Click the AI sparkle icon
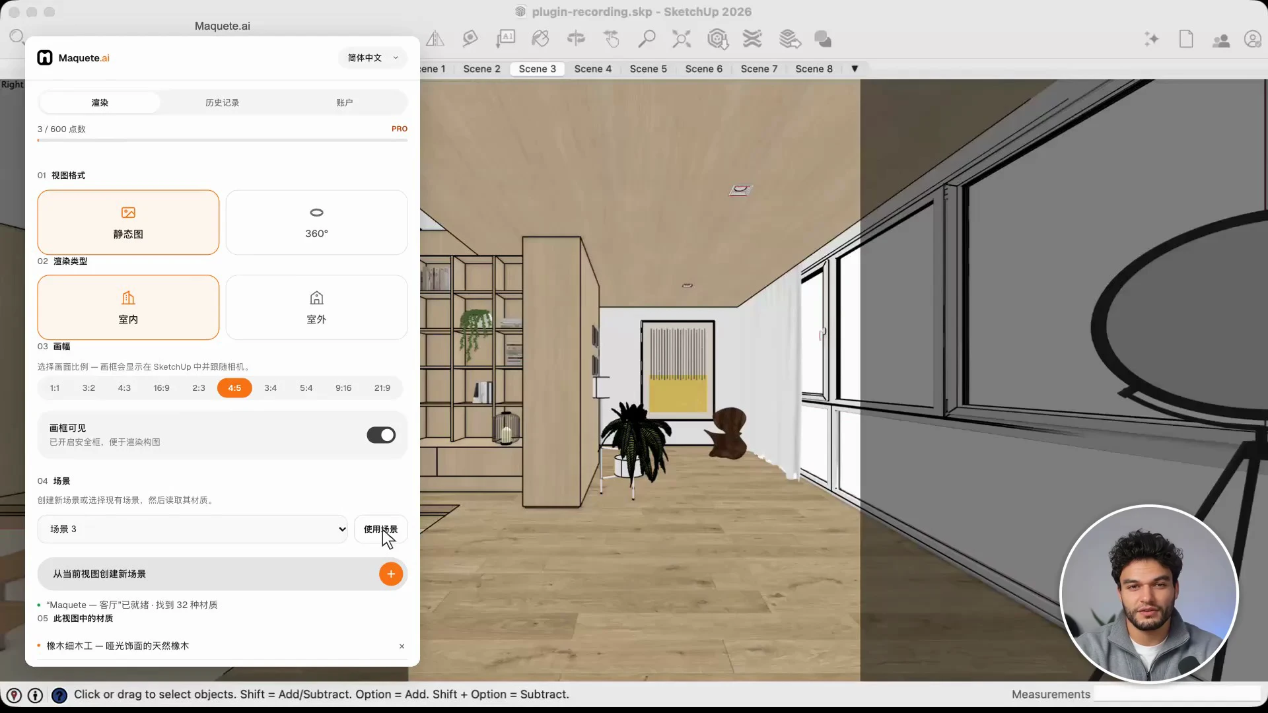 (x=1151, y=39)
